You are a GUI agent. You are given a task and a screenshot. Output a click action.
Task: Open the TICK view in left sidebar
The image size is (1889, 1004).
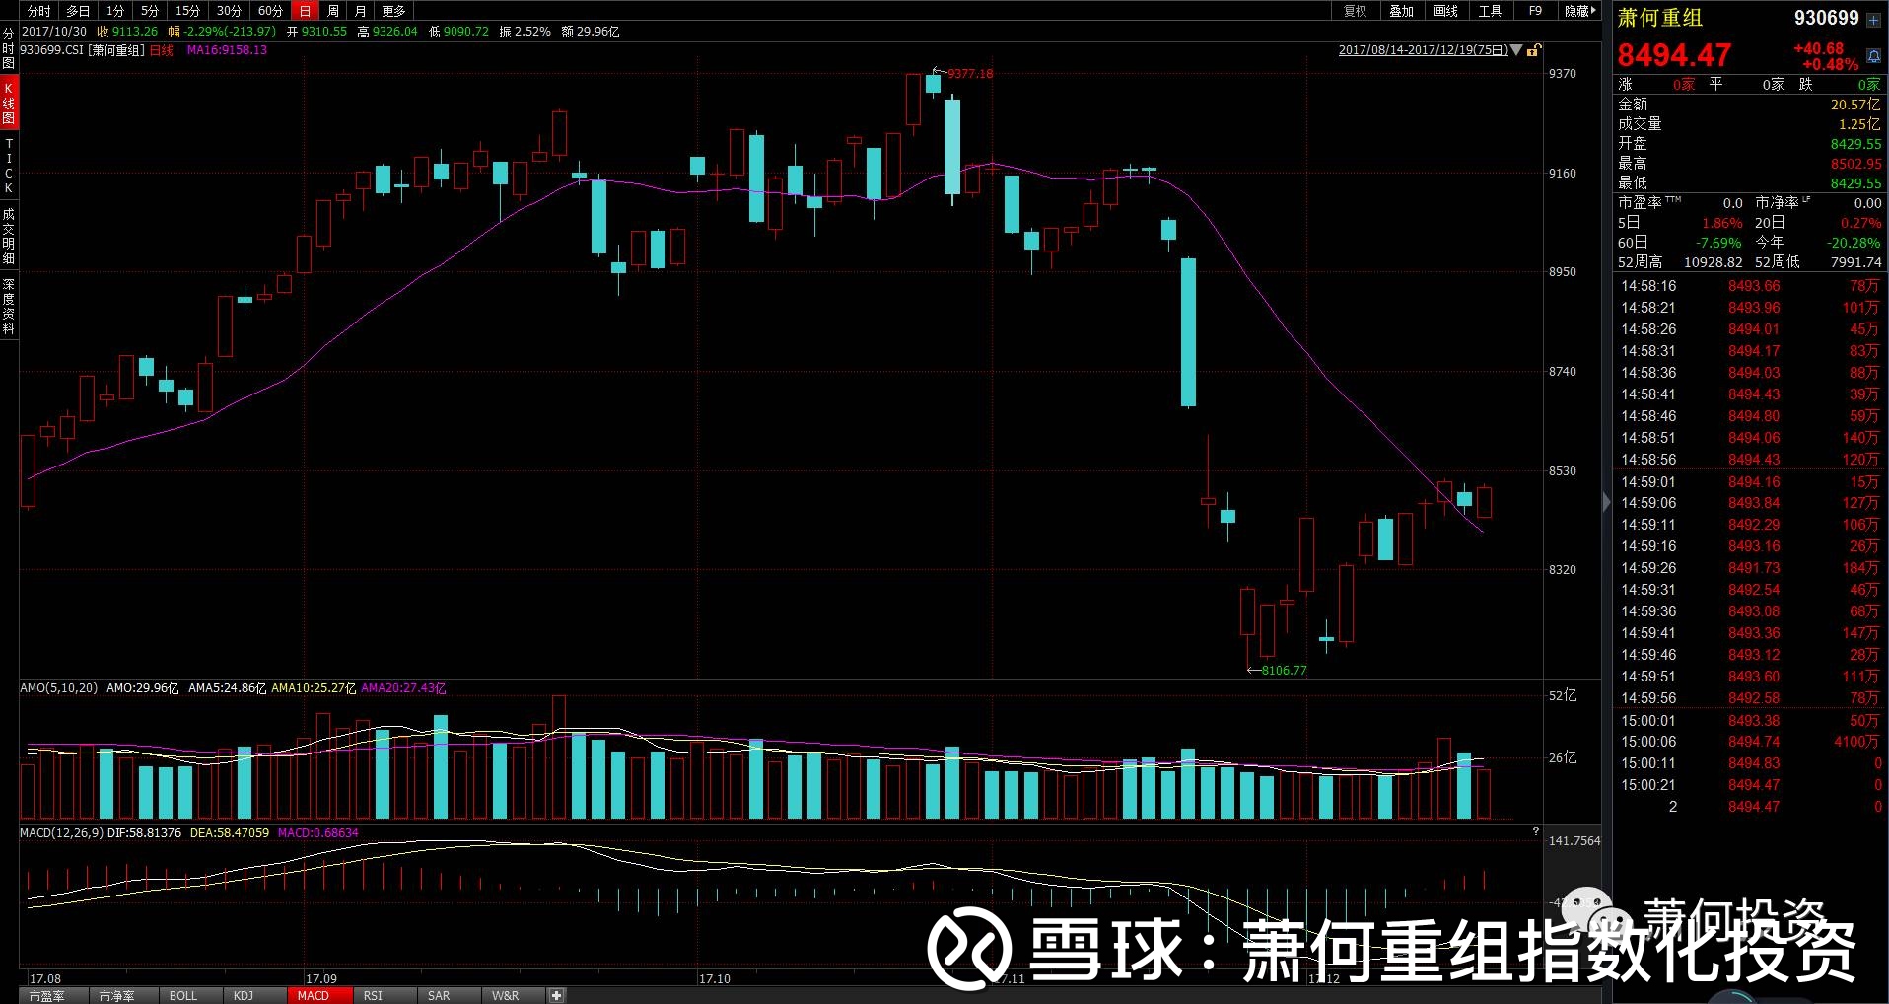(9, 166)
